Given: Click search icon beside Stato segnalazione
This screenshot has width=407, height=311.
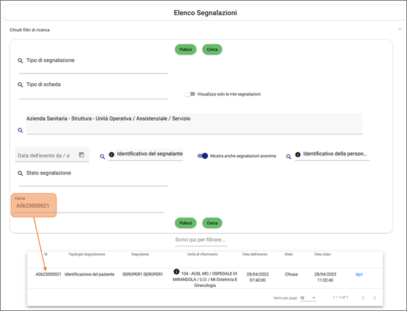Looking at the screenshot, I should 21,173.
